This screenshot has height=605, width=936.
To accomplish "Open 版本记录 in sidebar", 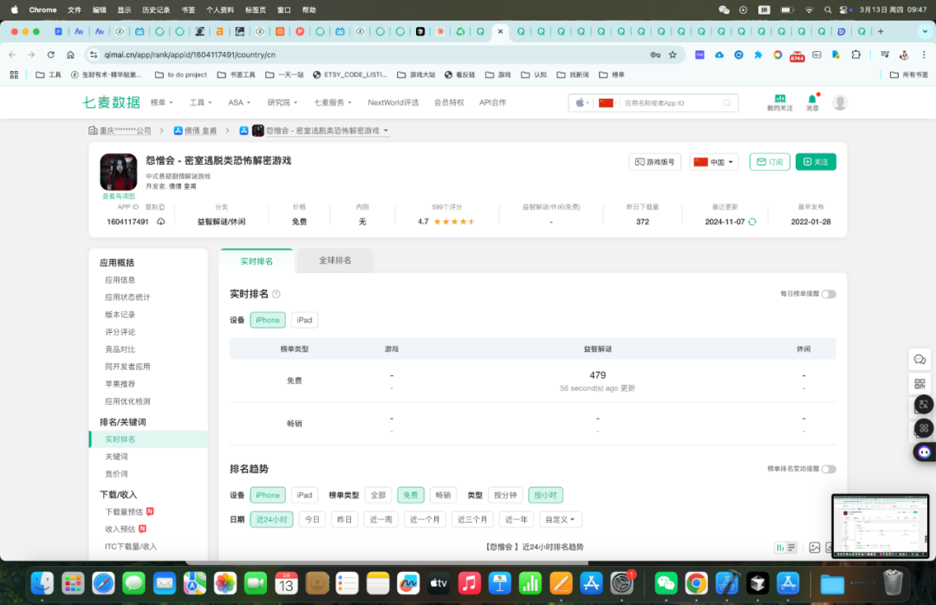I will point(120,314).
